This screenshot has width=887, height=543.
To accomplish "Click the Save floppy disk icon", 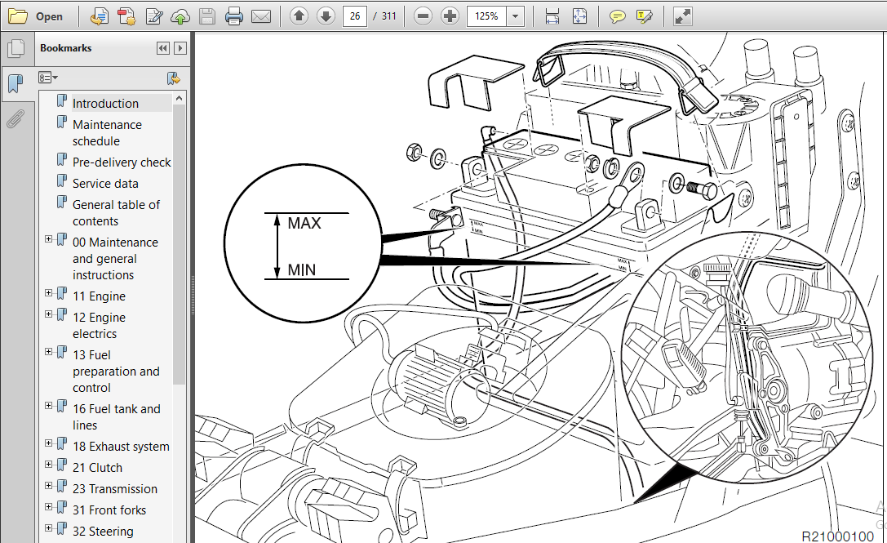I will point(207,16).
